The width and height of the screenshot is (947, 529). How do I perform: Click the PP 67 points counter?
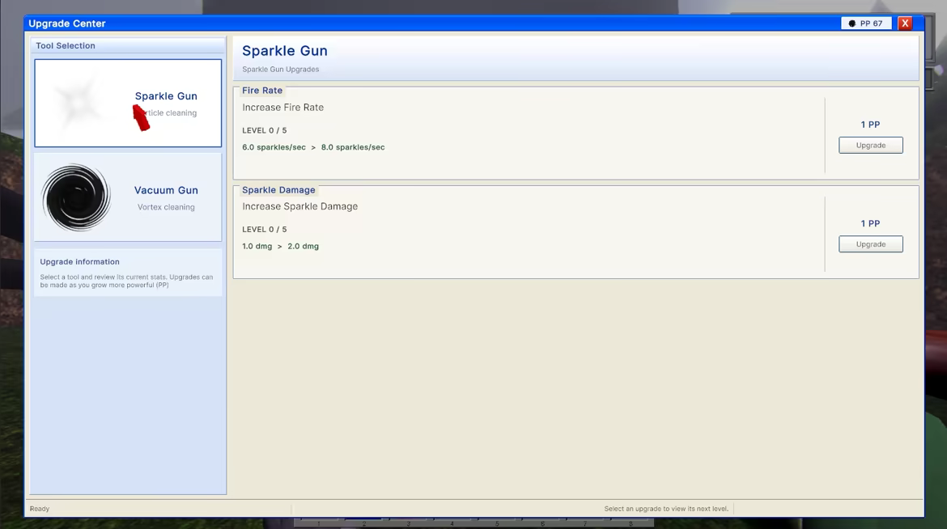(x=866, y=23)
